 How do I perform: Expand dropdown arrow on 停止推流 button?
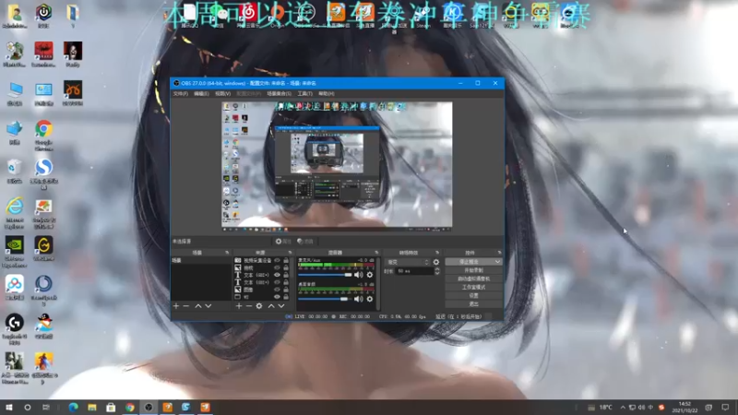coord(497,262)
